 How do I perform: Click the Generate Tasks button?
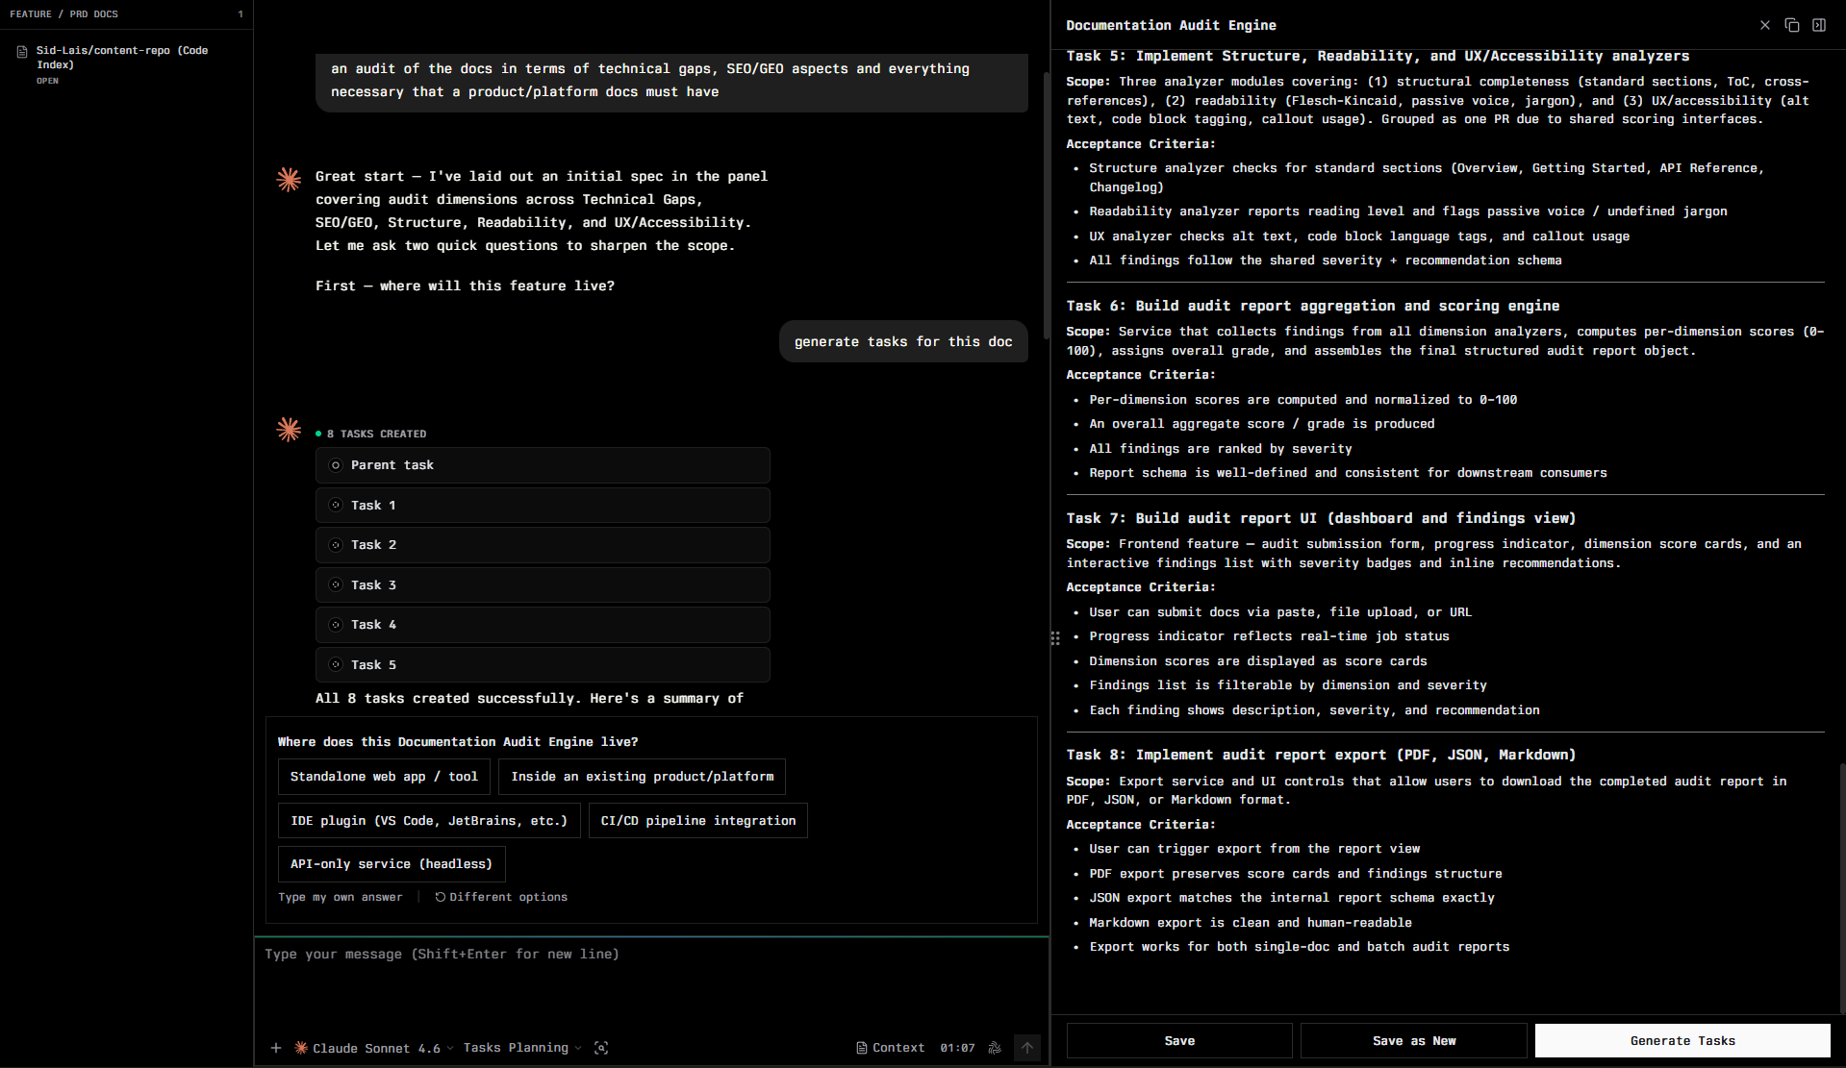[x=1682, y=1041]
